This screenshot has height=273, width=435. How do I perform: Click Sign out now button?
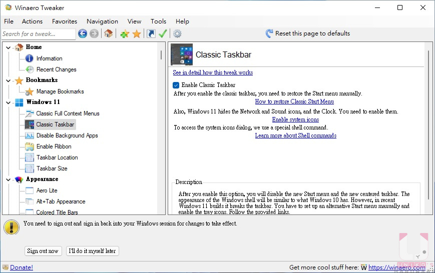43,251
